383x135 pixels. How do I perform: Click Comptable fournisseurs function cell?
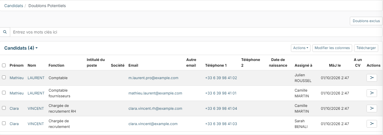click(x=59, y=93)
